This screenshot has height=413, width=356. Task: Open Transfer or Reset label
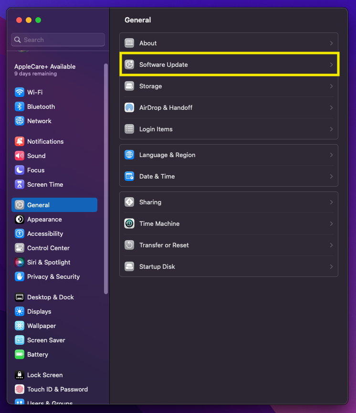click(x=164, y=245)
